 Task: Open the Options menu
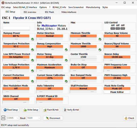click(x=43, y=7)
